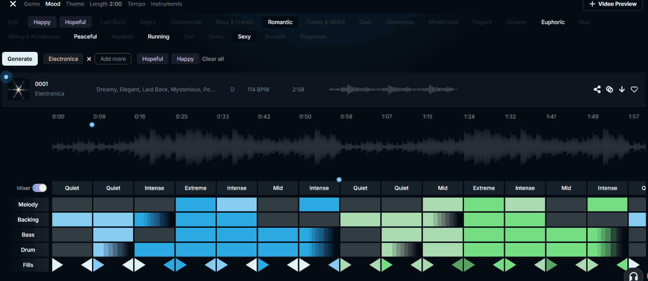The width and height of the screenshot is (648, 281).
Task: Trigger the fill after the first Quiet section
Action: [92, 265]
